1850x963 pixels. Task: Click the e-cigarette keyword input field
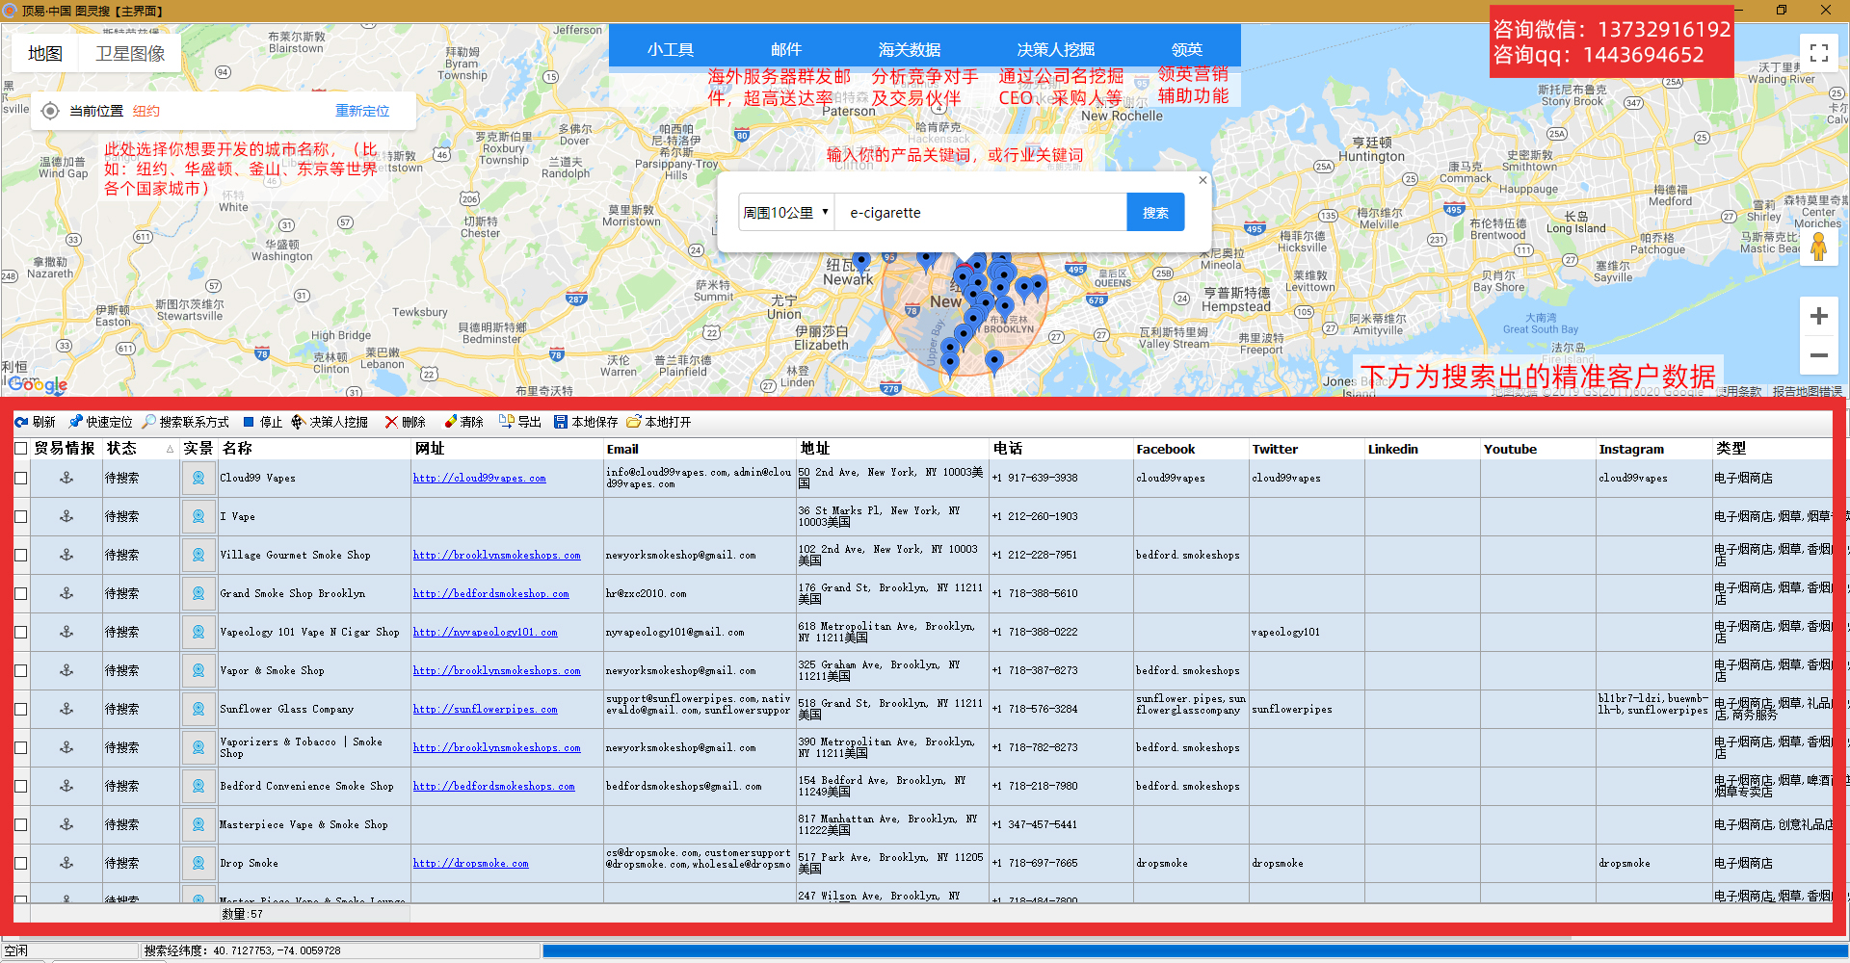pos(981,212)
